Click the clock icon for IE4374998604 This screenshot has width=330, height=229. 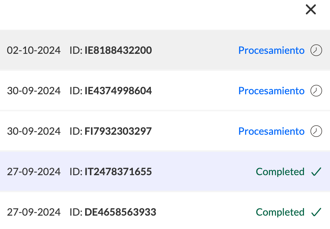click(316, 91)
